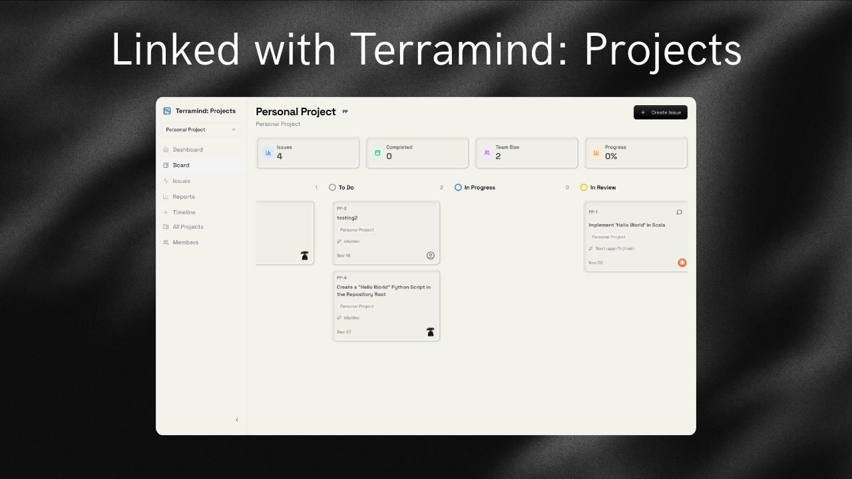
Task: Collapse the sidebar using the chevron
Action: point(237,420)
